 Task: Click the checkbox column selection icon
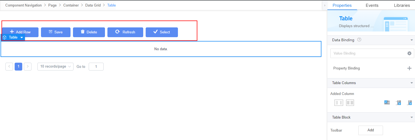pyautogui.click(x=387, y=103)
